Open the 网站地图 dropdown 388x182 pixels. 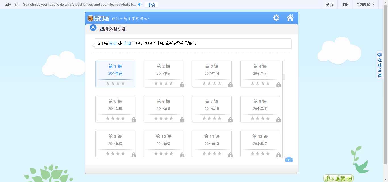pyautogui.click(x=365, y=4)
